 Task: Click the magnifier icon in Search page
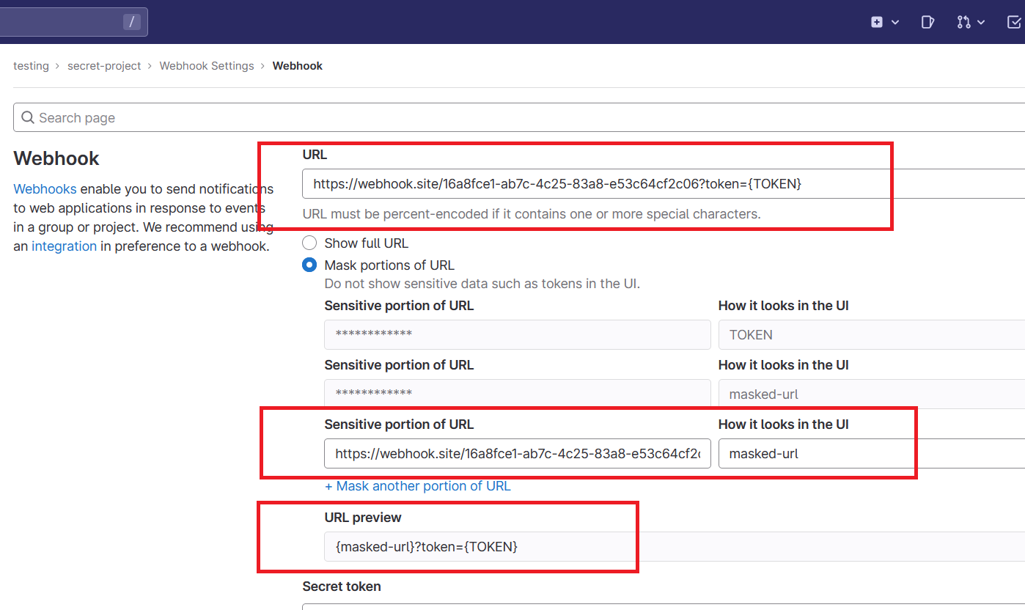28,118
